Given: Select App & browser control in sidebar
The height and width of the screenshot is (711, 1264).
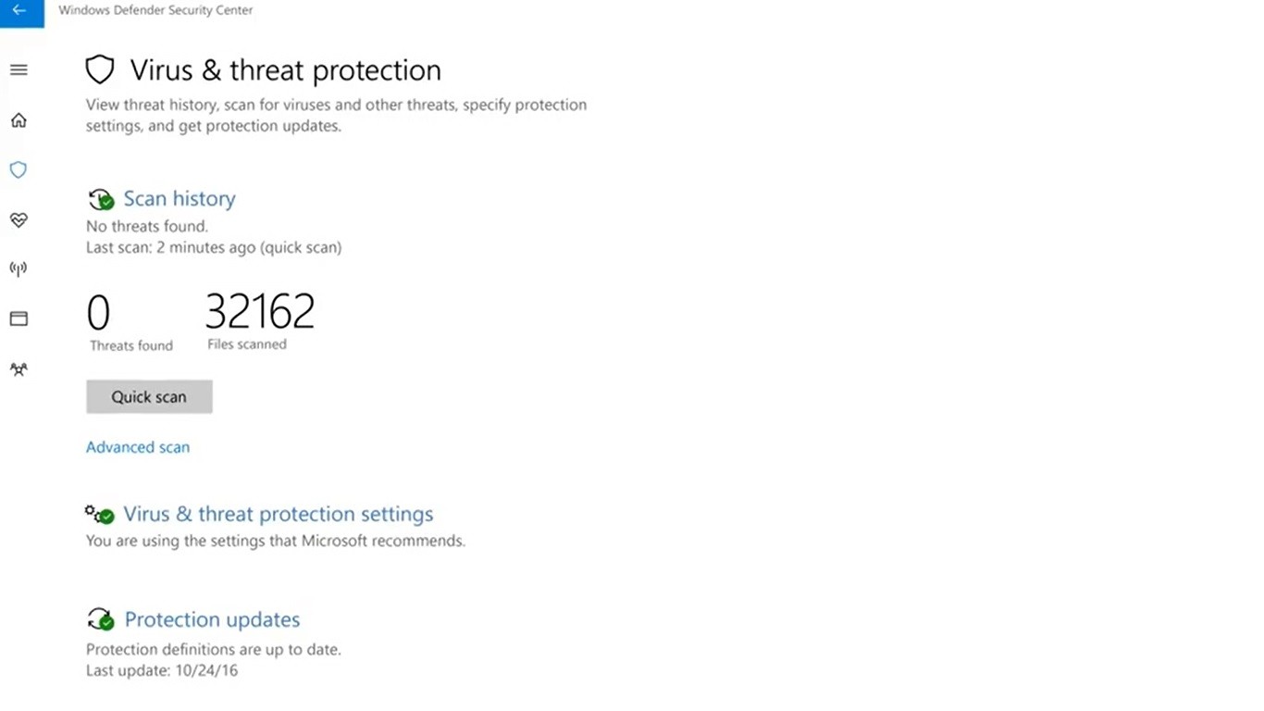Looking at the screenshot, I should [18, 318].
